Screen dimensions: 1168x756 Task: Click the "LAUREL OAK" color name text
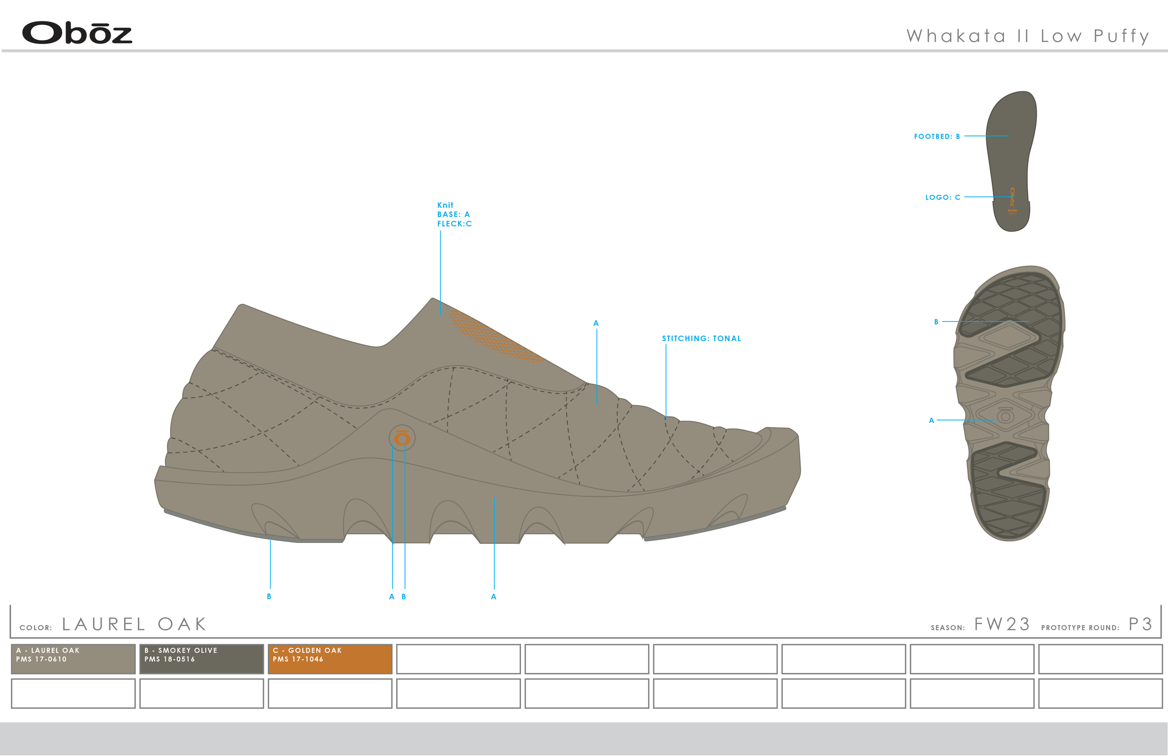click(135, 624)
